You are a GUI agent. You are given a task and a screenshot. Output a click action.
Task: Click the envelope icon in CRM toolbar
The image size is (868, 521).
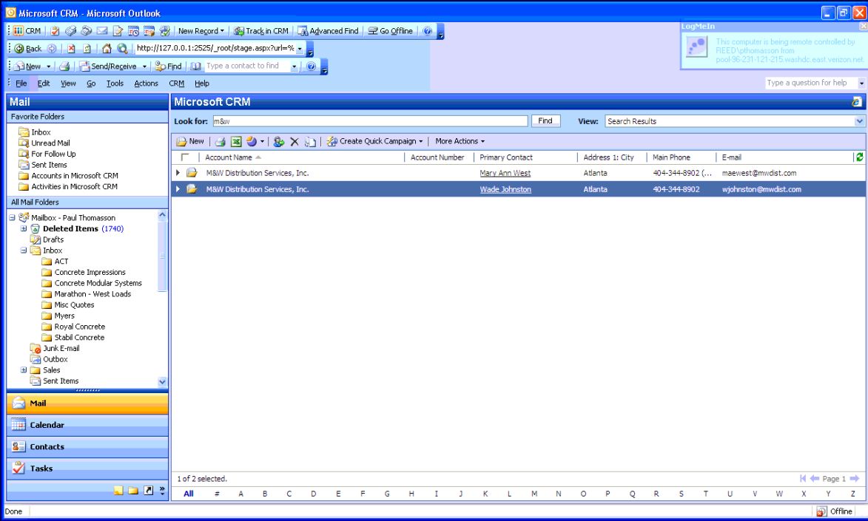click(102, 31)
